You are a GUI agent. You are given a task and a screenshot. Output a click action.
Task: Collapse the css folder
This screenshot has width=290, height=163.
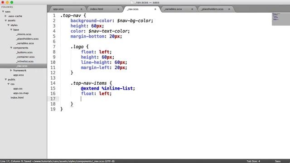point(9,84)
